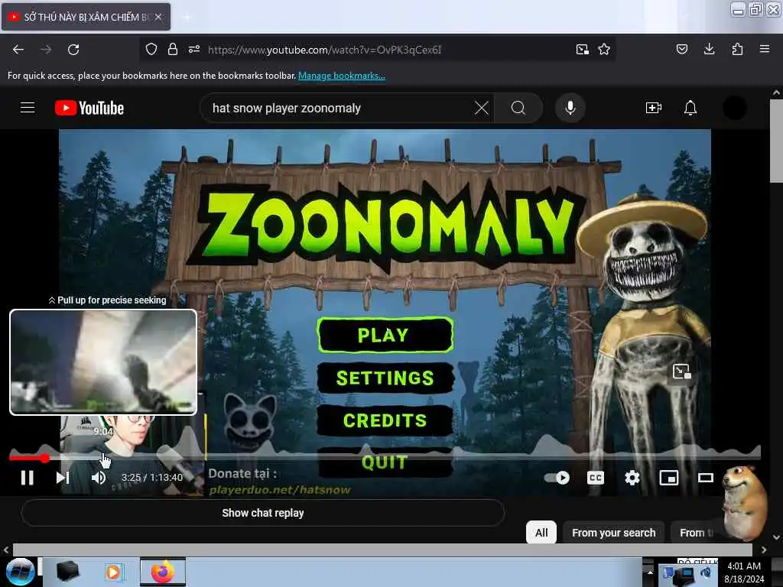This screenshot has height=587, width=783.
Task: Toggle the autoplay switch
Action: 557,478
